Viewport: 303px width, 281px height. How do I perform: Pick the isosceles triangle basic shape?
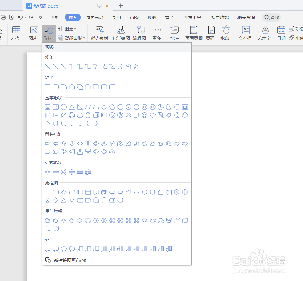coord(72,107)
